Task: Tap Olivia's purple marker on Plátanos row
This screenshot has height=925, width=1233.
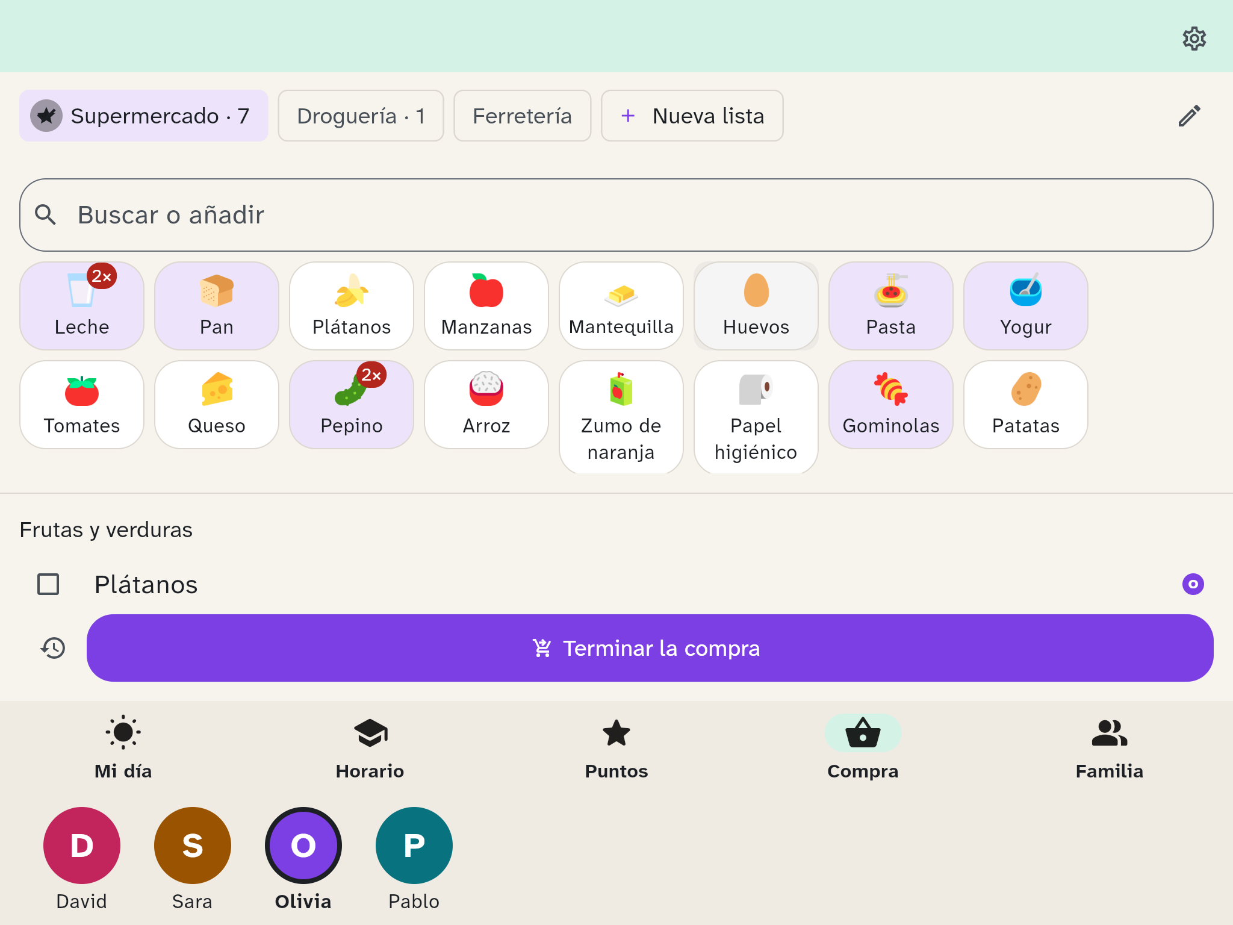Action: [x=1193, y=584]
